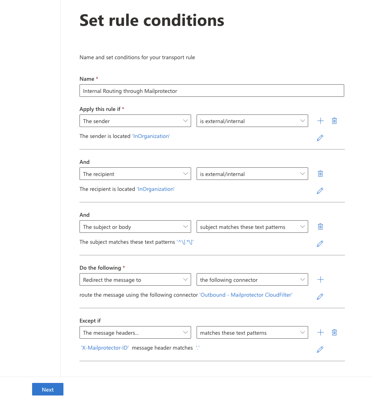Delete the message headers exception
The image size is (372, 399).
(334, 333)
